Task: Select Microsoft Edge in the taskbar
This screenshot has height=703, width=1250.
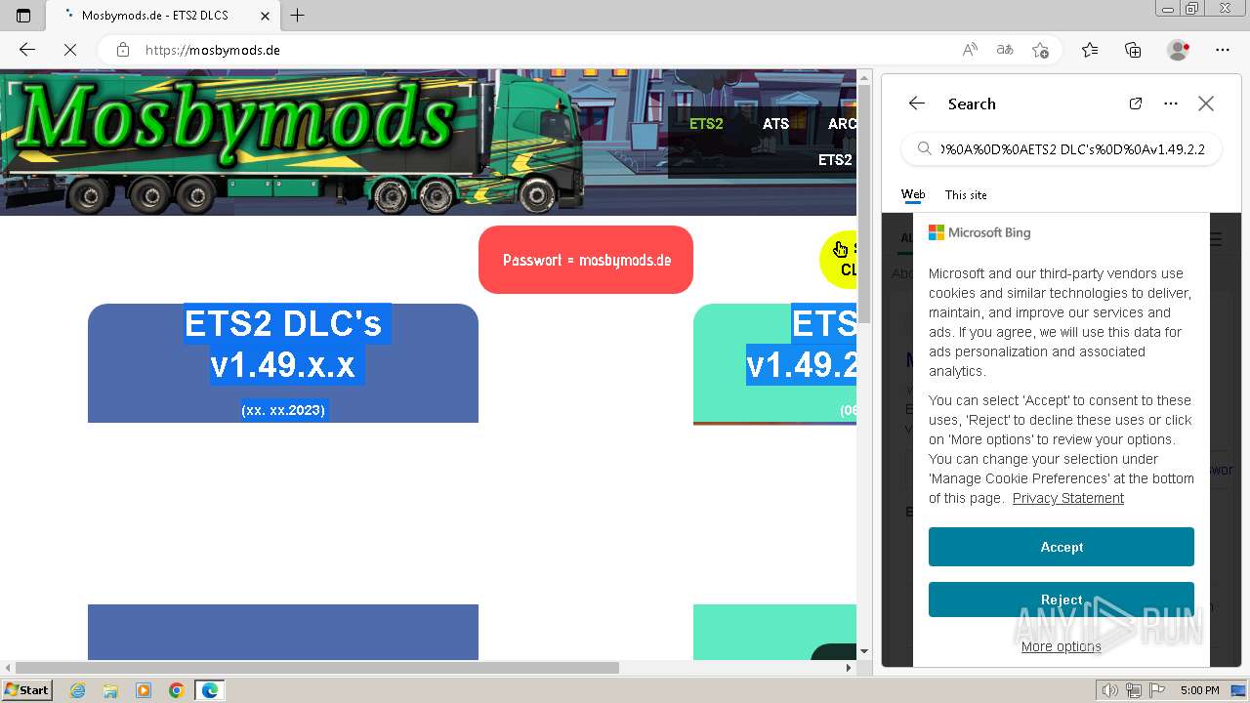Action: (x=210, y=690)
